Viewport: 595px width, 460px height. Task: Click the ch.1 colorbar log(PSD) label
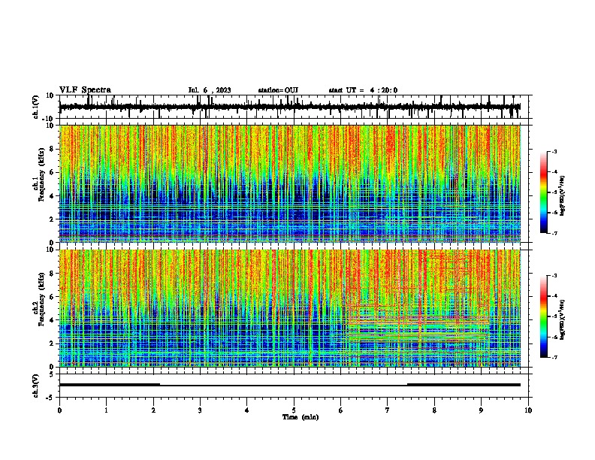pos(563,196)
